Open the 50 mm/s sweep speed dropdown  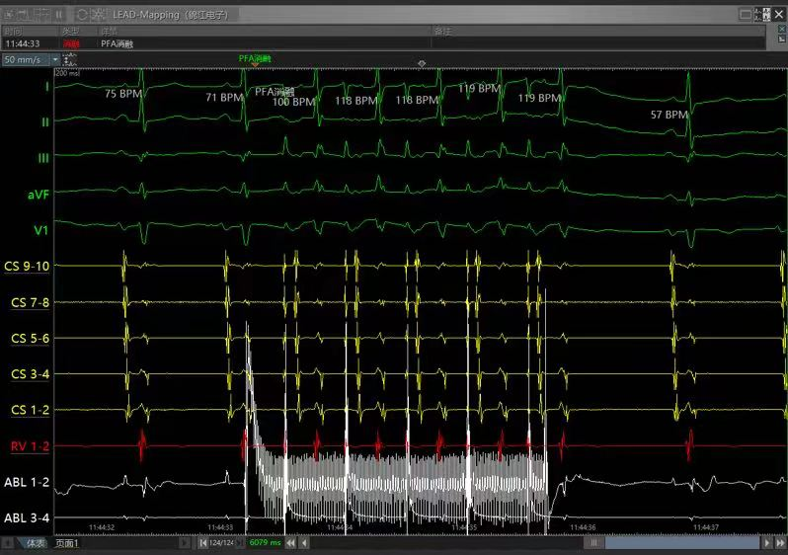[55, 60]
